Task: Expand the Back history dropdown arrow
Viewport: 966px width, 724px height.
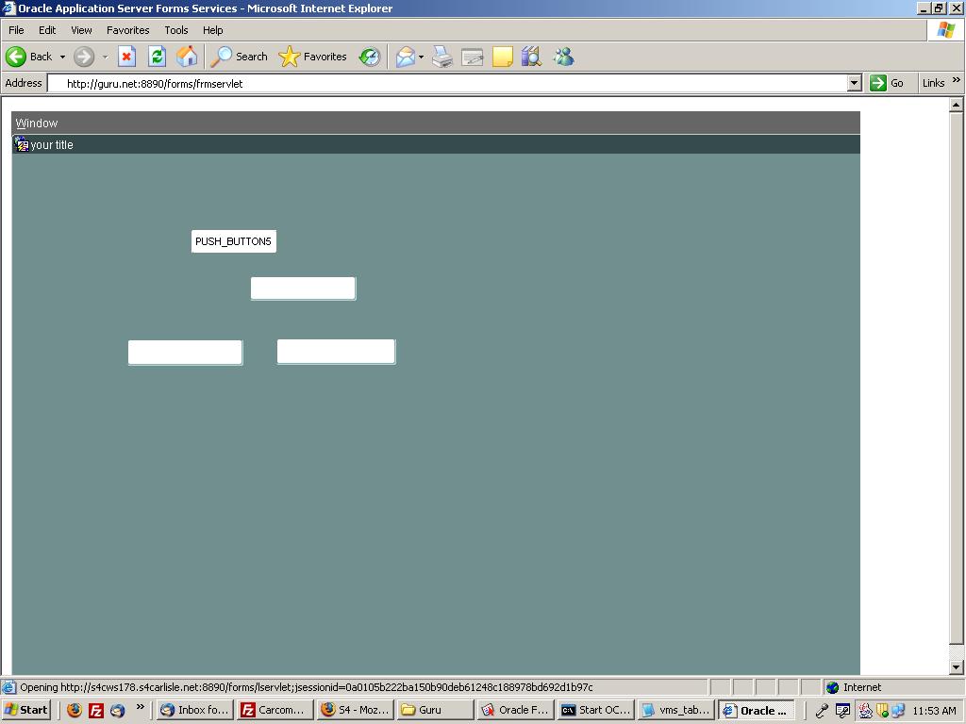Action: [62, 57]
